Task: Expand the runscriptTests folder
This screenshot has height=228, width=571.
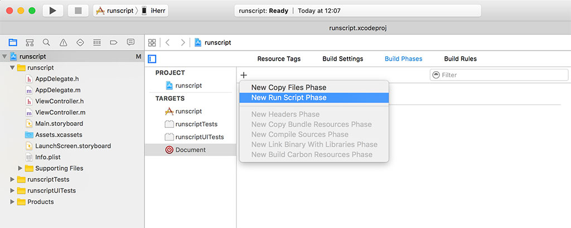Action: click(x=12, y=180)
